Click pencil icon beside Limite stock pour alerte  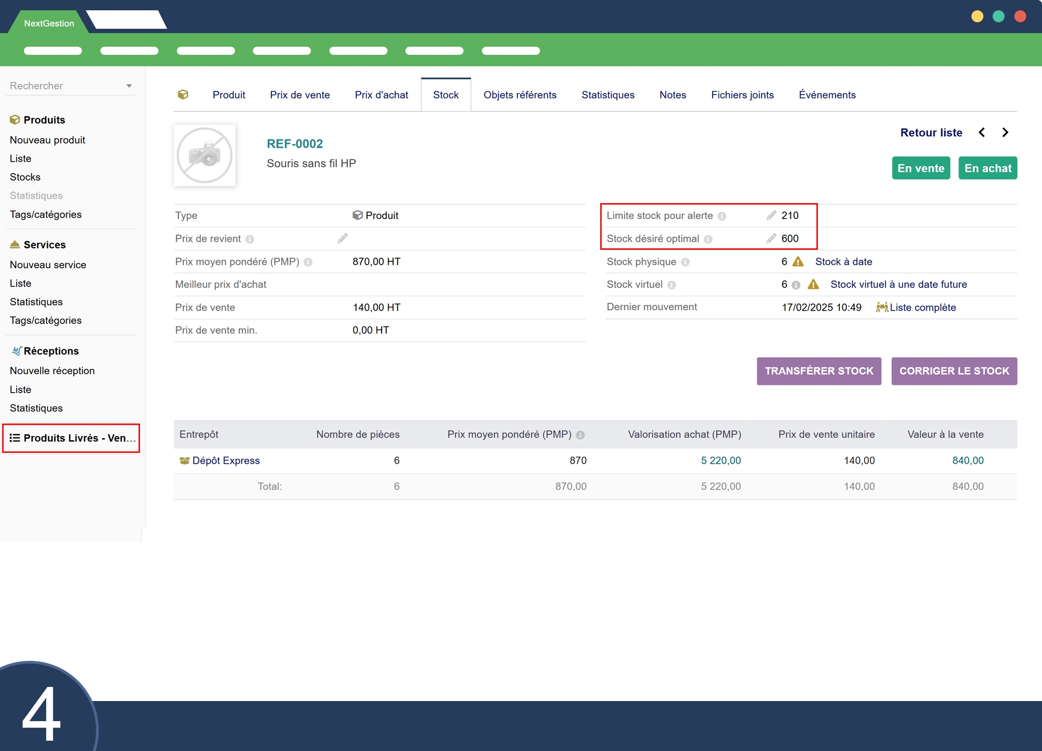click(x=771, y=216)
